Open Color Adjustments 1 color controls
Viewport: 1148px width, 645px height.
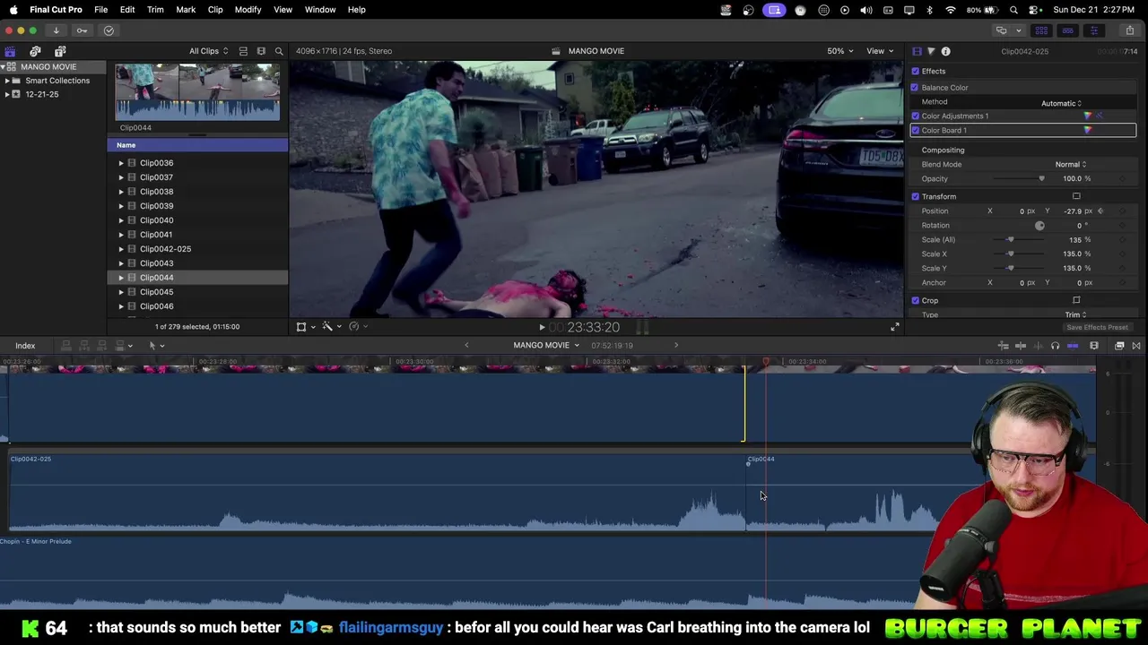[x=1088, y=116]
